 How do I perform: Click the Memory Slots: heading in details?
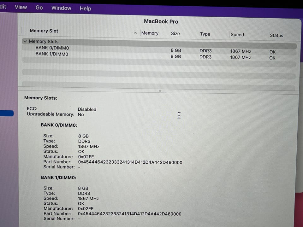(41, 98)
